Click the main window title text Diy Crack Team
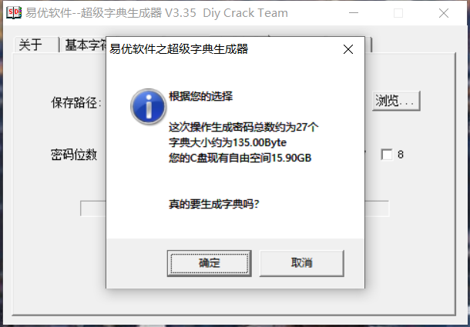The width and height of the screenshot is (470, 327). [245, 13]
